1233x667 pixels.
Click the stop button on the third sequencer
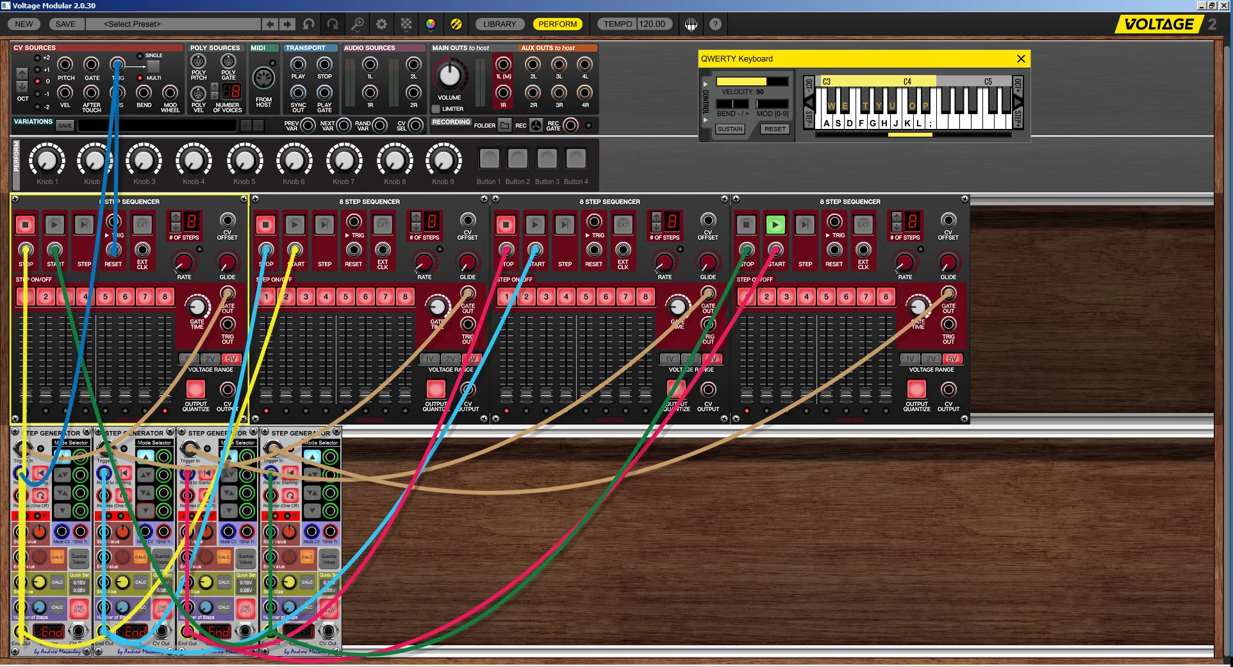(506, 224)
